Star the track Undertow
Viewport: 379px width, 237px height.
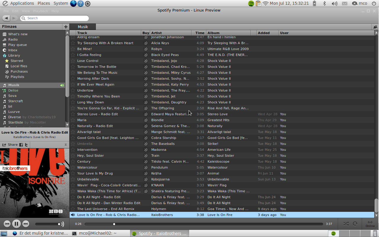point(73,90)
